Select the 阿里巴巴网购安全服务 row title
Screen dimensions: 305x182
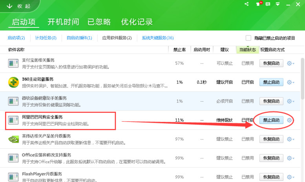pyautogui.click(x=42, y=117)
